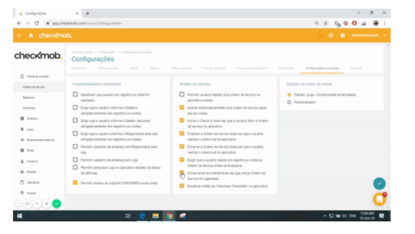The width and height of the screenshot is (415, 234).
Task: Pause recording with the pause button
Action: tap(46, 204)
